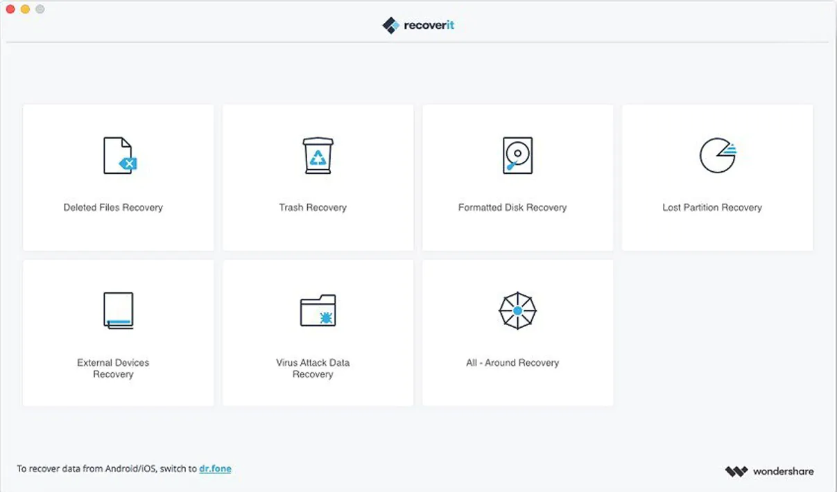Choose the Deleted Files Recovery mode card

118,177
